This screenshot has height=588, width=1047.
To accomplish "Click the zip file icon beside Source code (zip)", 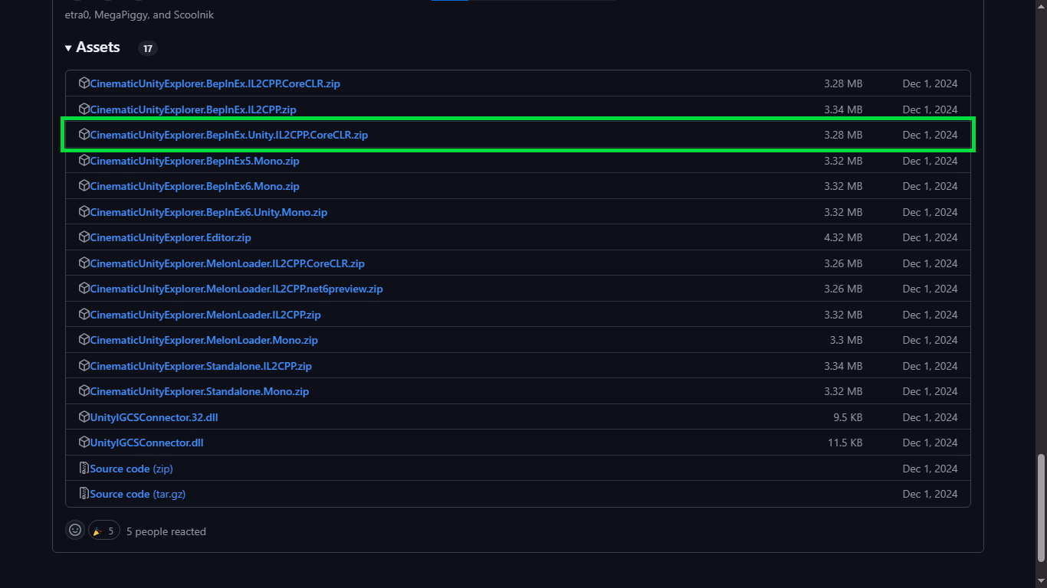I will [84, 469].
